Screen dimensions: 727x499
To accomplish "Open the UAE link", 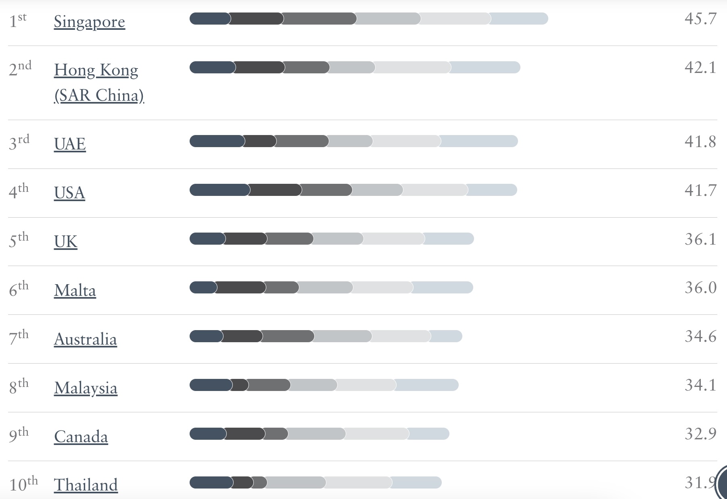I will point(70,144).
